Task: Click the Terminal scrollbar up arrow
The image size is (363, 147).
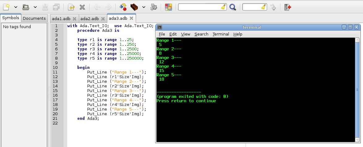Action: tap(357, 40)
